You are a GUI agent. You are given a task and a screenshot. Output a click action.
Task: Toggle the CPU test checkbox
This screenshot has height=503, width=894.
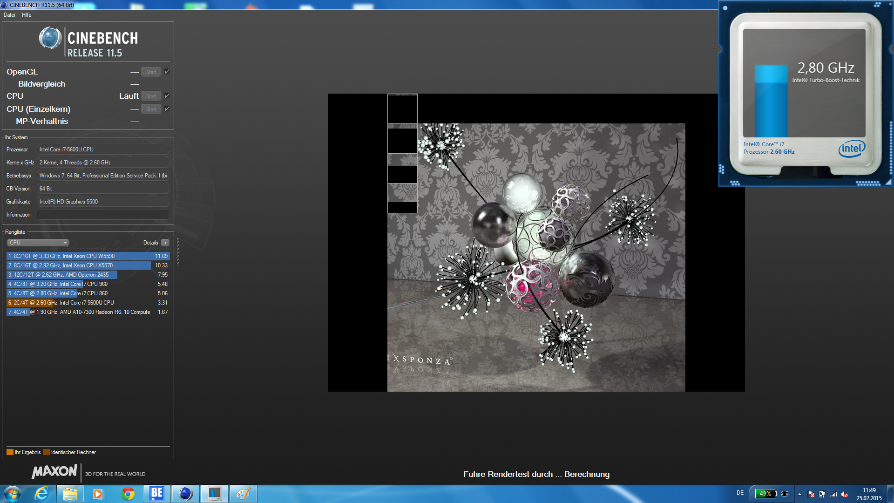[x=167, y=96]
